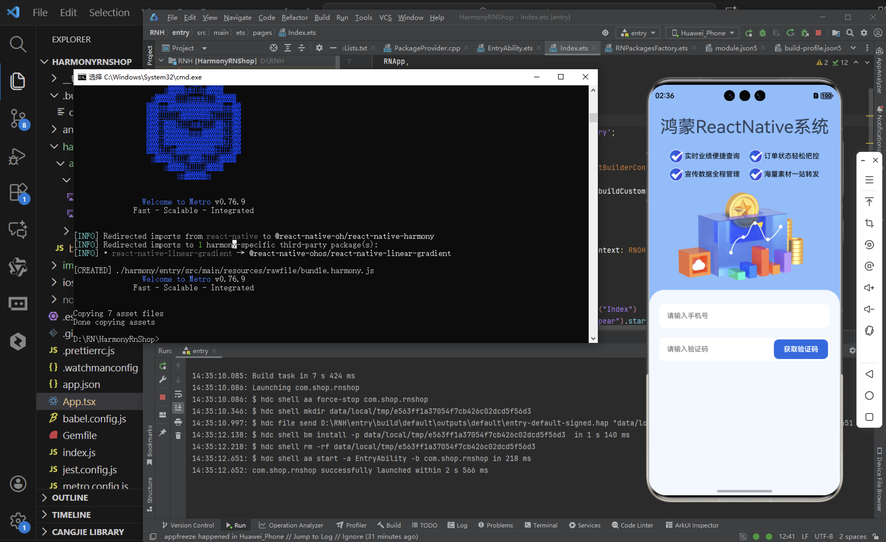Open VS Code Search view icon
The image size is (886, 542).
pyautogui.click(x=18, y=44)
